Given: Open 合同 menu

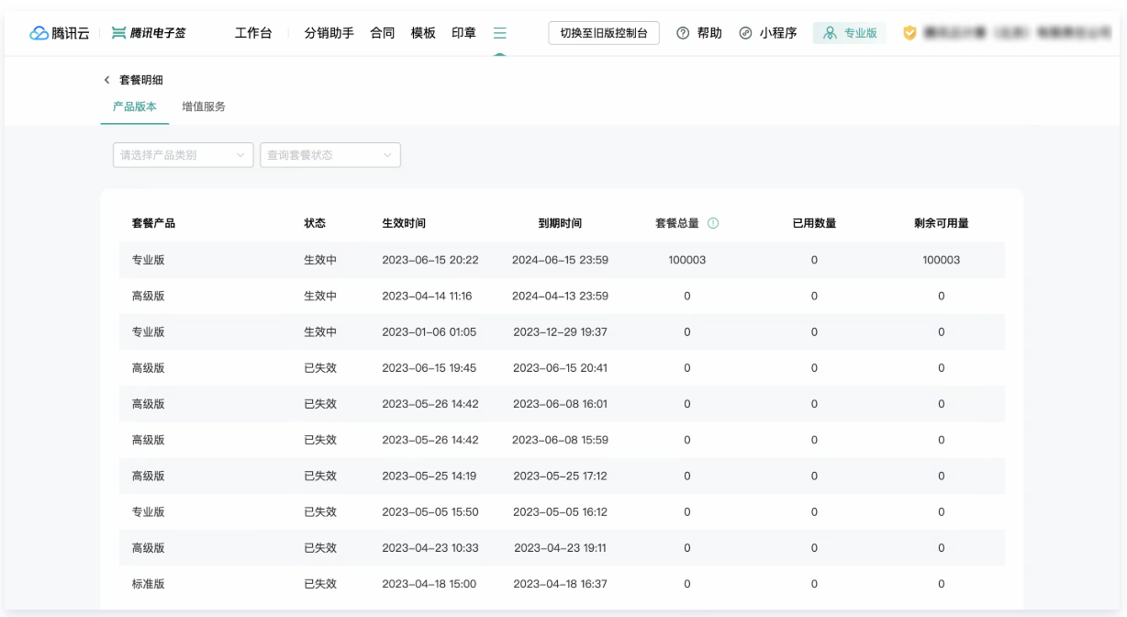Looking at the screenshot, I should pyautogui.click(x=382, y=33).
